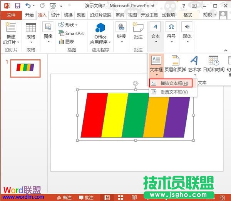Insert a 图表 Chart
The height and width of the screenshot is (201, 231).
click(x=66, y=42)
